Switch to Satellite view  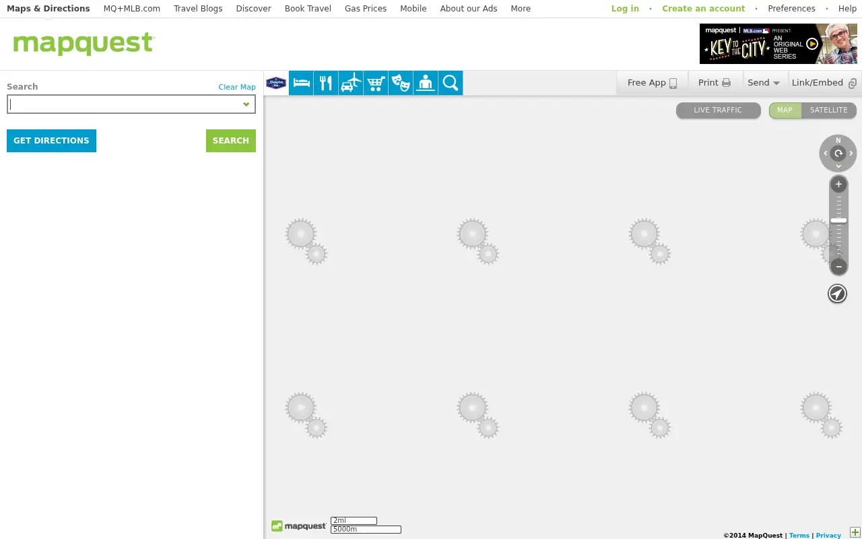[x=829, y=110]
